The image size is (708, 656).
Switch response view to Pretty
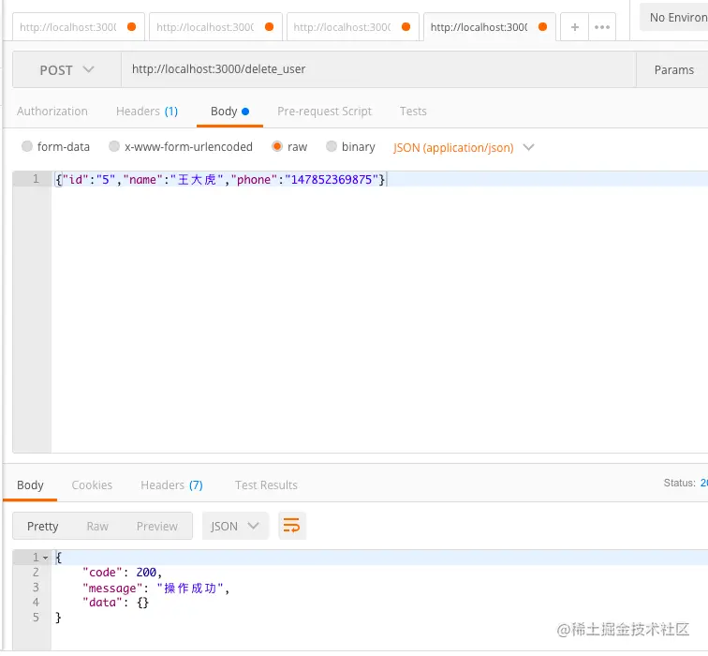pos(43,527)
